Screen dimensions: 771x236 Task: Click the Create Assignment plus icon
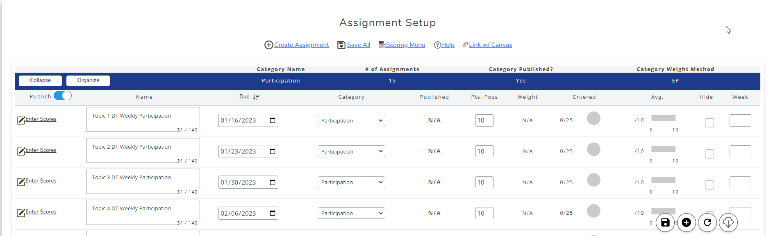268,45
